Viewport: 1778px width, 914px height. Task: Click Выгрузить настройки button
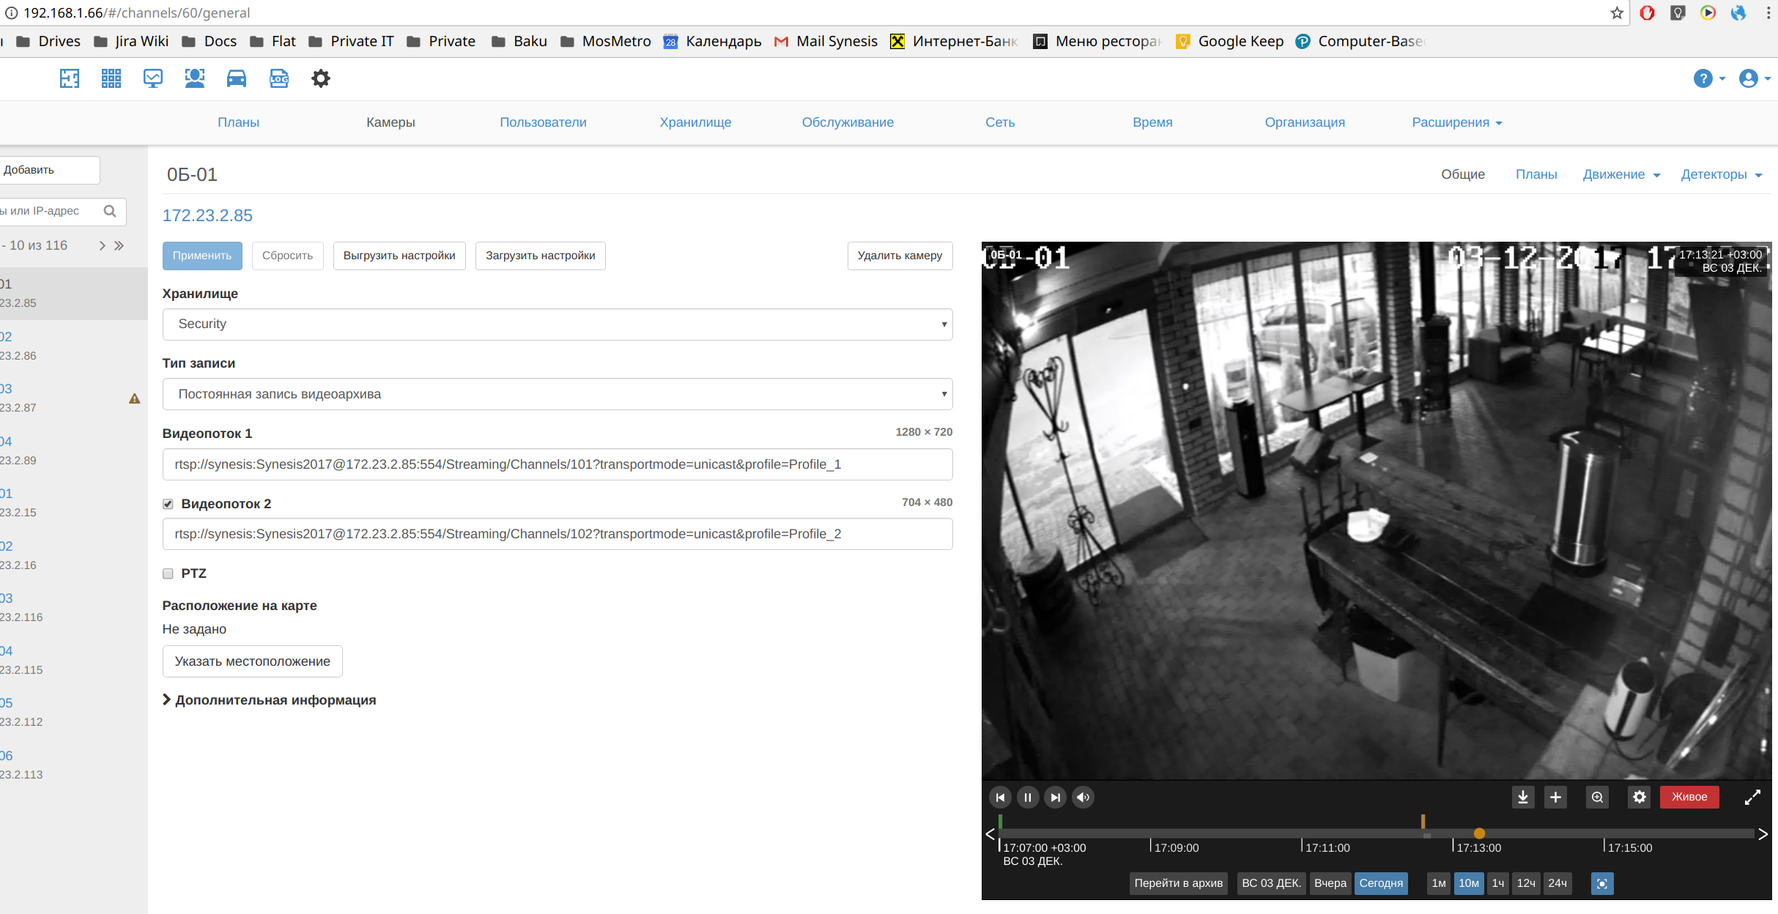click(399, 256)
